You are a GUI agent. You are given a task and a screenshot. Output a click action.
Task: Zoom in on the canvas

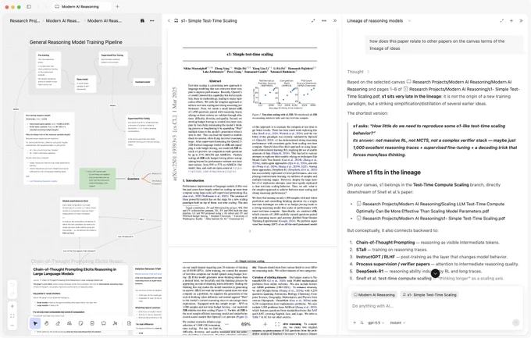(12, 306)
